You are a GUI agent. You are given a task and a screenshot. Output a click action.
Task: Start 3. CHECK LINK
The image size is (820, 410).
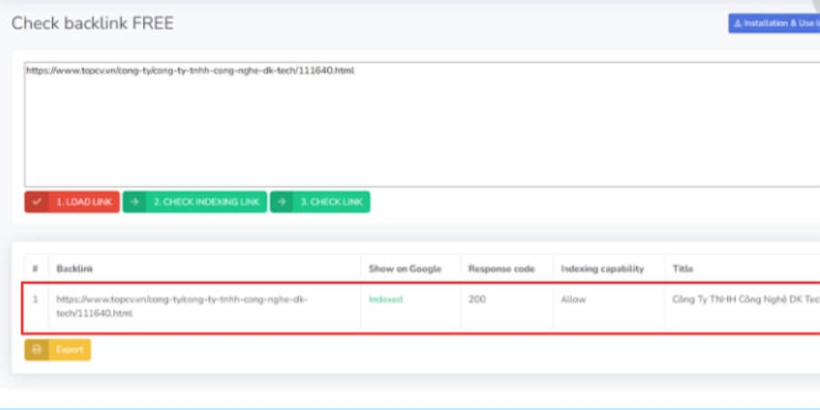tap(320, 202)
